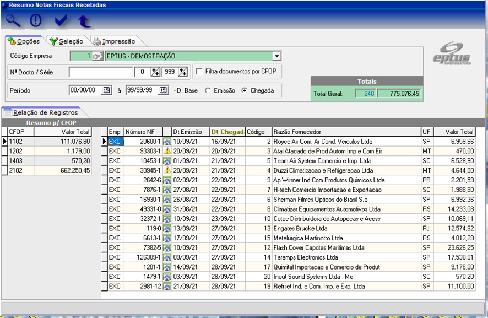Click the magnifying glass search icon
Viewport: 488px width, 318px height.
tap(13, 21)
